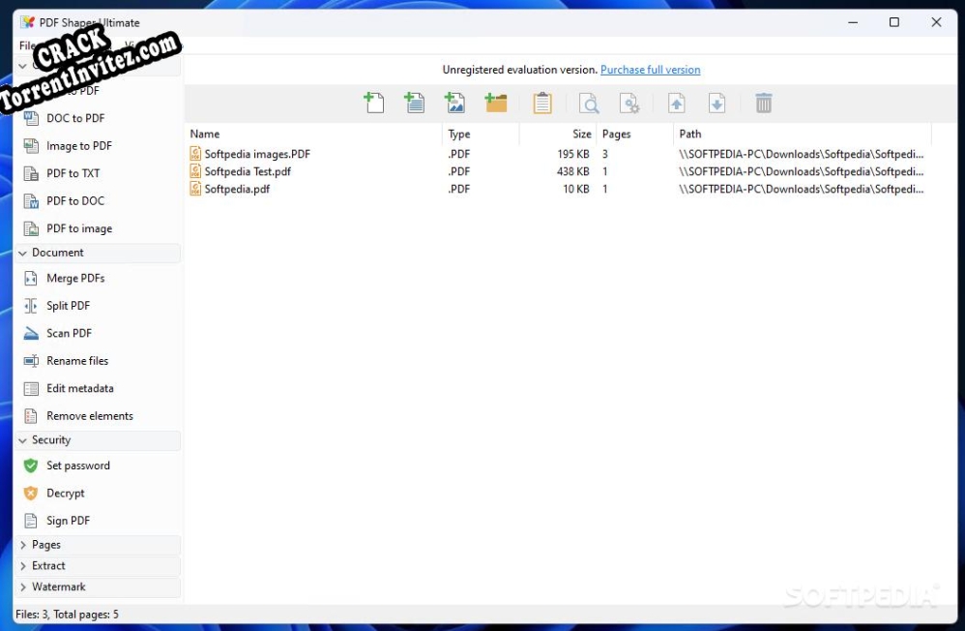Preview the selected PDF
965x631 pixels.
coord(589,103)
